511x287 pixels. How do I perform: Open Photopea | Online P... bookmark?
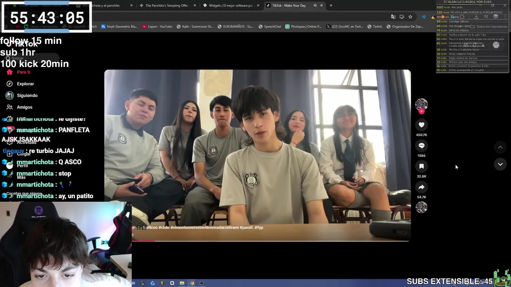pos(303,27)
